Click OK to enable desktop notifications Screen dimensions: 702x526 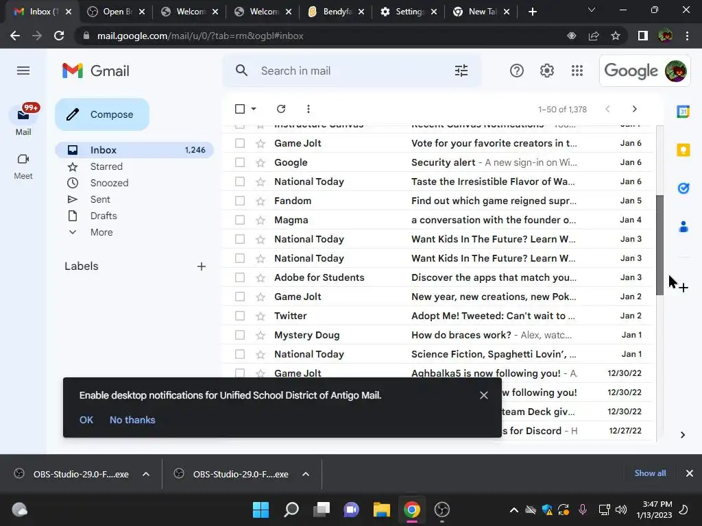86,420
